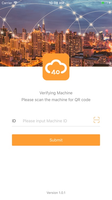
Task: Tap the scan machine QR code instruction
Action: 56,100
